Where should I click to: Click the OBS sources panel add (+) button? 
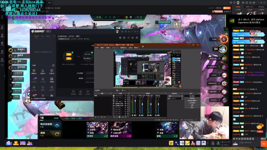[114, 117]
